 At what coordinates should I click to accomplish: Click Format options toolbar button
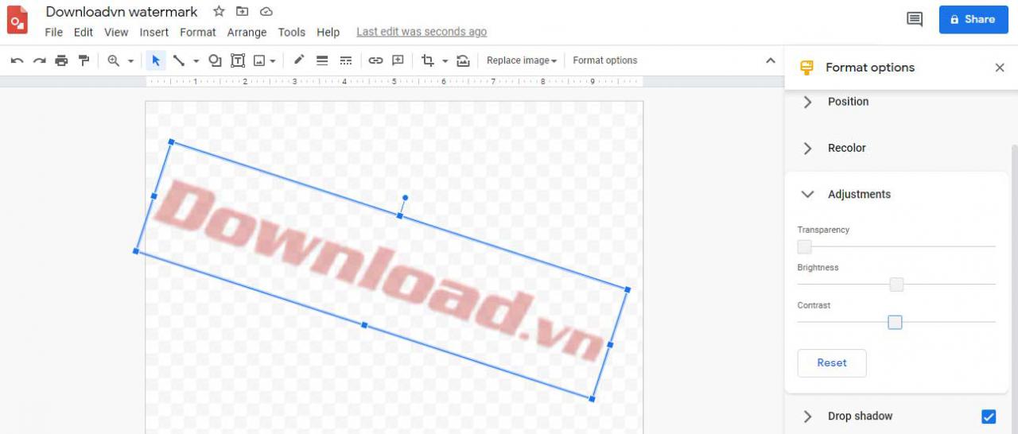(605, 60)
